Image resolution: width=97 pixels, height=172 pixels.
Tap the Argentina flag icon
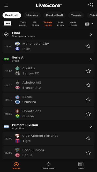[x=6, y=127]
